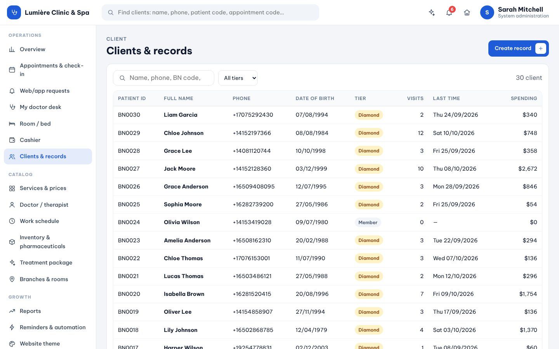
Task: Open the sparkle assistant icon in header
Action: (432, 12)
